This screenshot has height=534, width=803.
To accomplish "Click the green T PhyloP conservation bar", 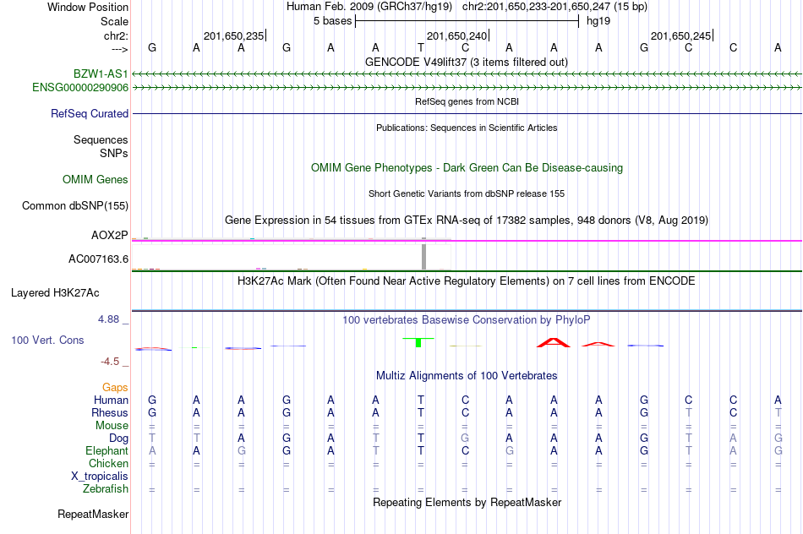I will pyautogui.click(x=418, y=342).
